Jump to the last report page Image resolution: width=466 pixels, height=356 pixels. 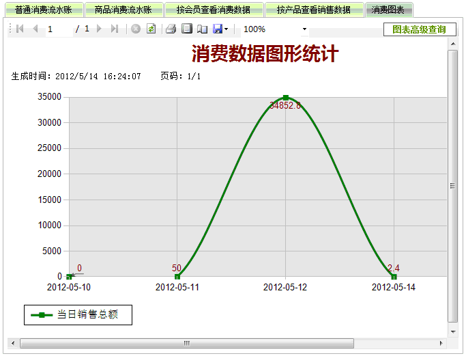point(114,29)
